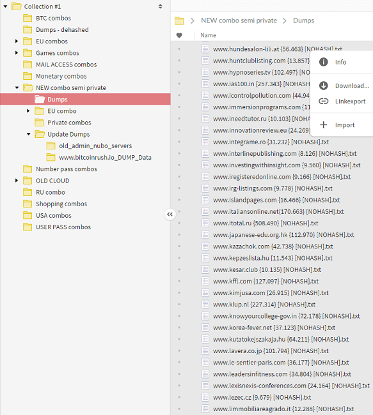This screenshot has height=415, width=373.
Task: Open the sort arrows beside Collection #1
Action: (160, 6)
